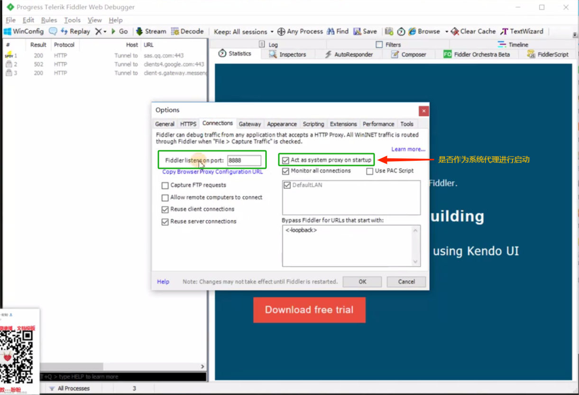
Task: Switch to the Timeline tab
Action: [x=513, y=45]
